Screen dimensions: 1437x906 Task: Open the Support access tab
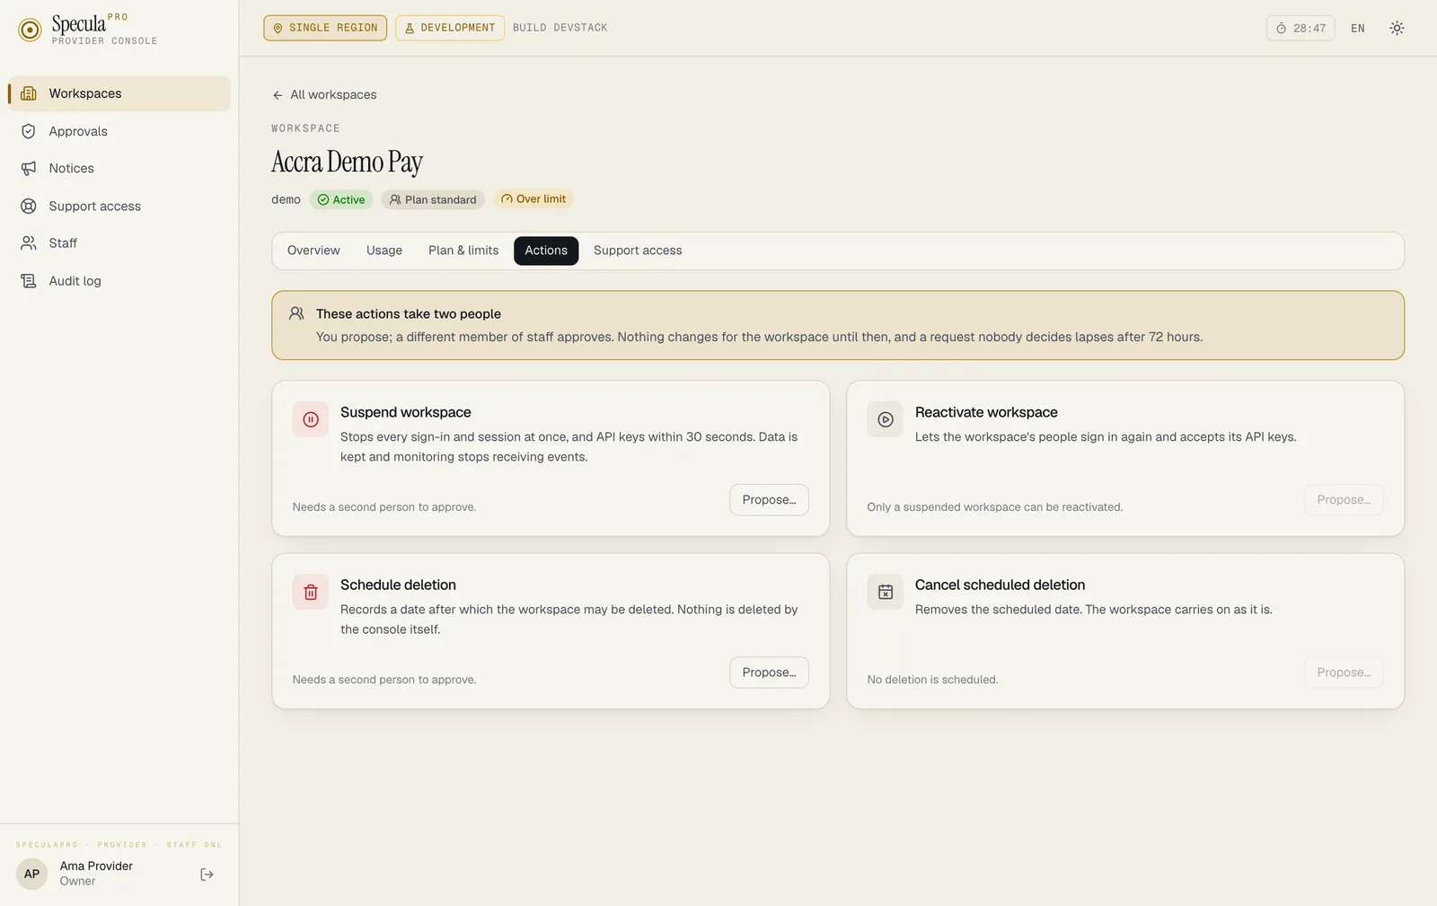pyautogui.click(x=638, y=251)
